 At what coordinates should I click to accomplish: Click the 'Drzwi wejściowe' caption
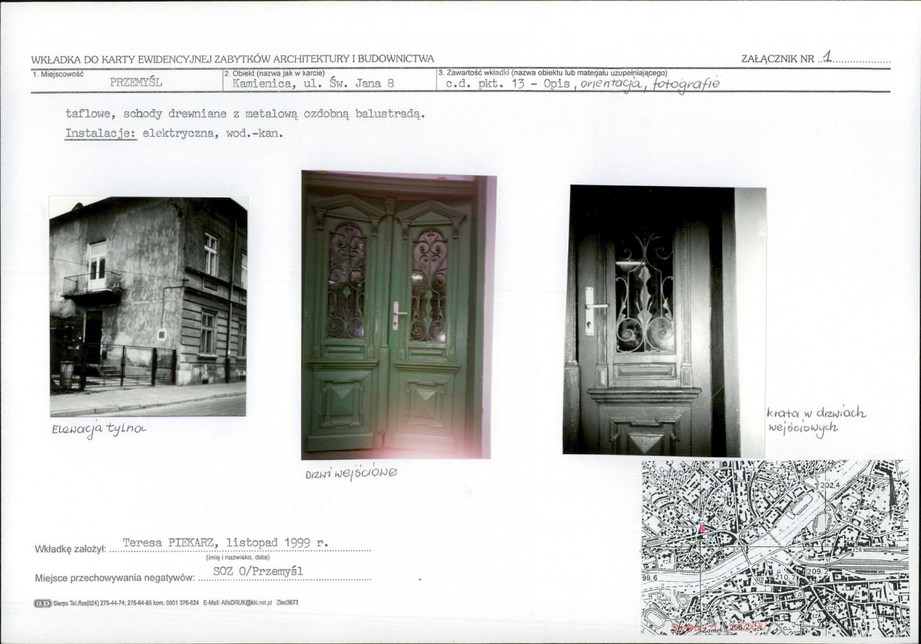tap(351, 473)
